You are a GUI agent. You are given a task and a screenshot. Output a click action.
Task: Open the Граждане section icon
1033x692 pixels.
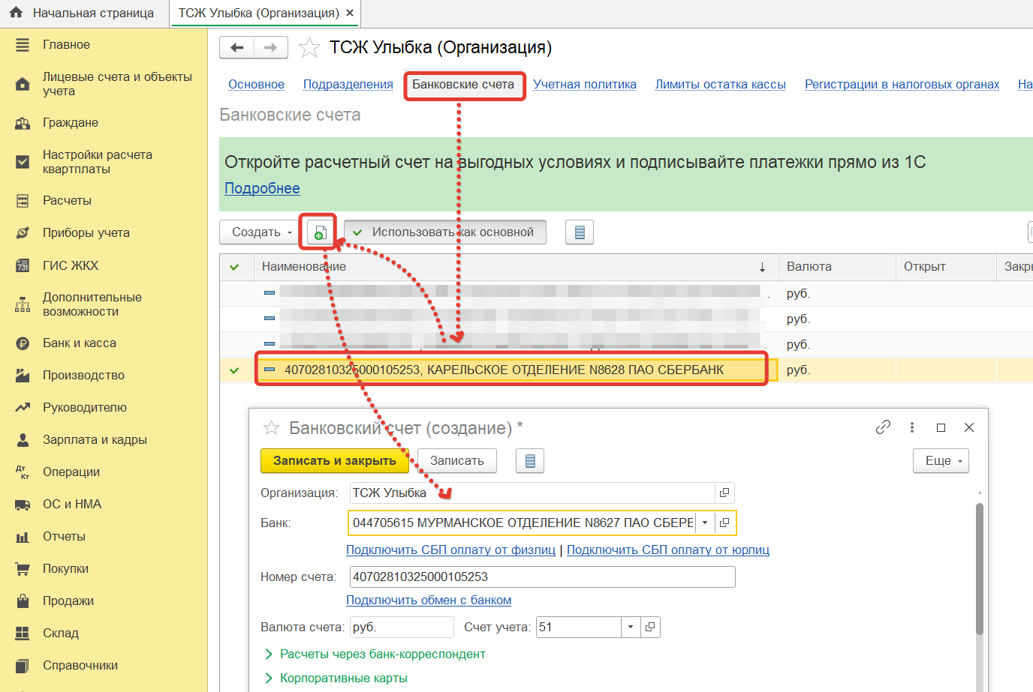[x=23, y=123]
